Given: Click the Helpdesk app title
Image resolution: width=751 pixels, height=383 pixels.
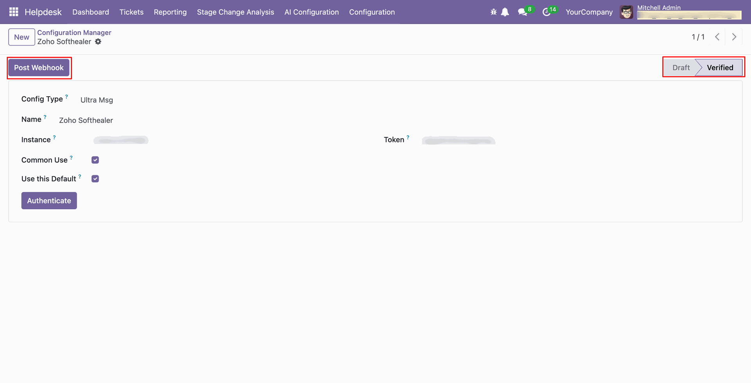Looking at the screenshot, I should pyautogui.click(x=43, y=12).
